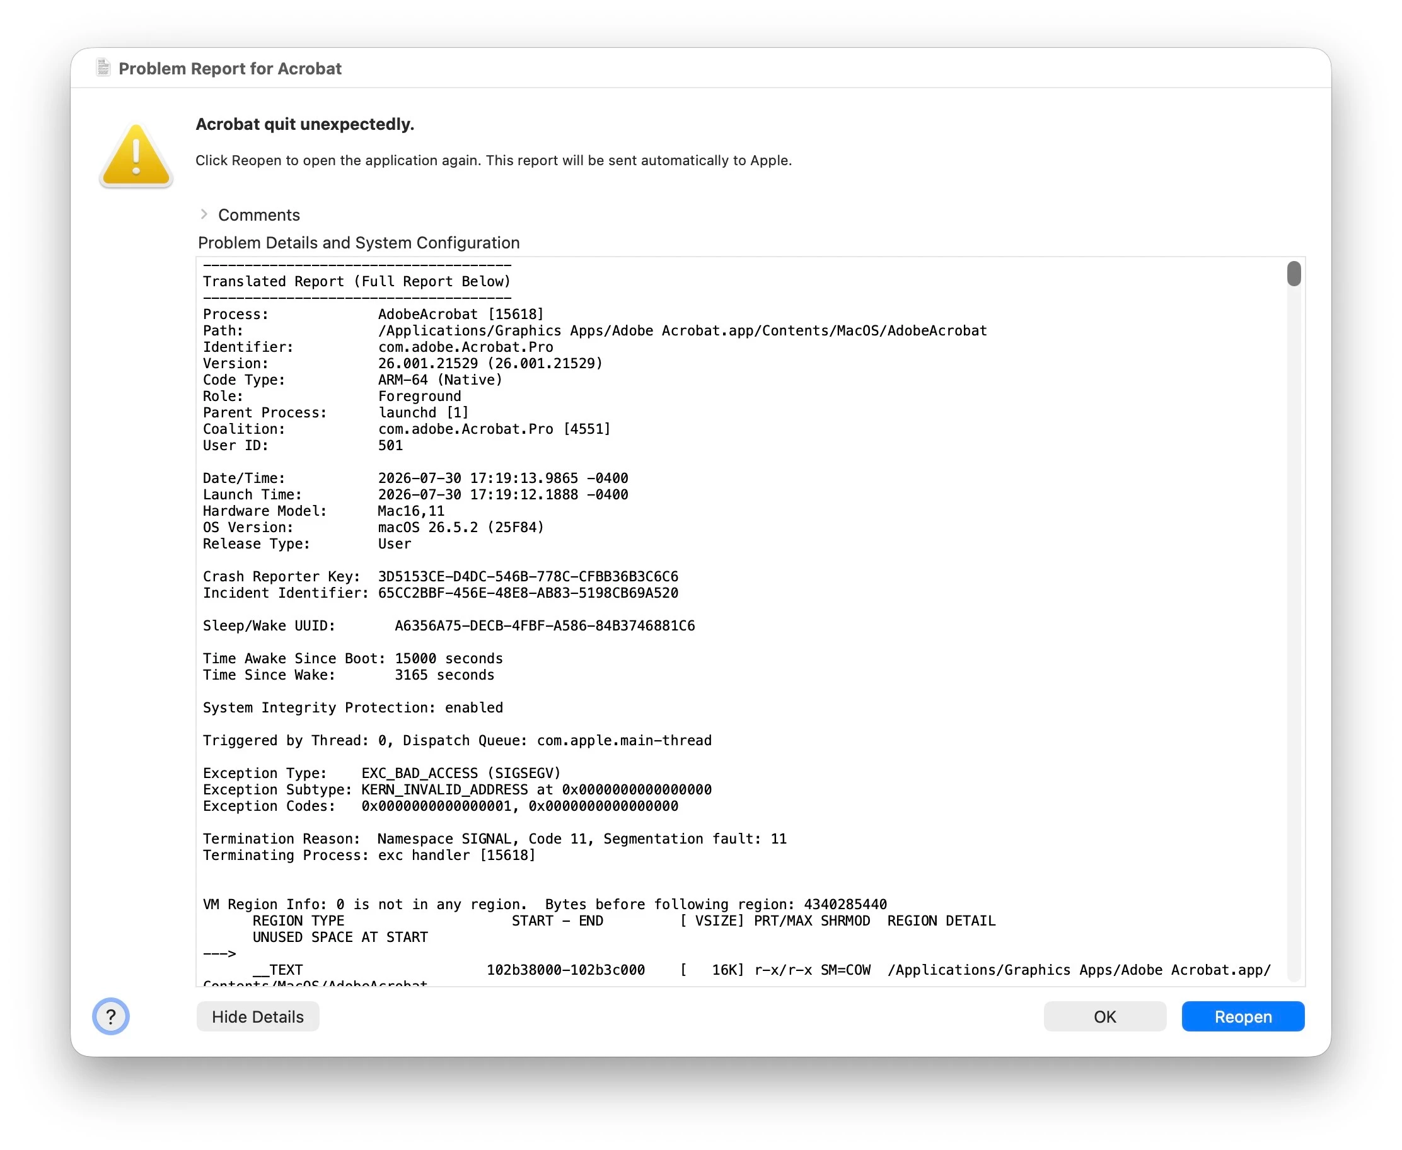Click the report scrollbar thumb
The height and width of the screenshot is (1150, 1402).
1294,274
